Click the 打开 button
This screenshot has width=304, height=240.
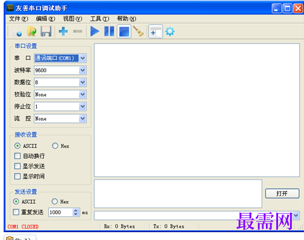click(x=282, y=194)
